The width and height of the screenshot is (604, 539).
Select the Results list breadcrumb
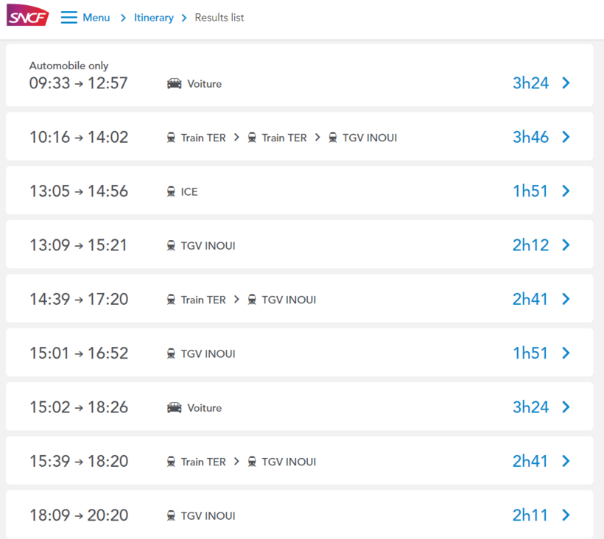(220, 18)
